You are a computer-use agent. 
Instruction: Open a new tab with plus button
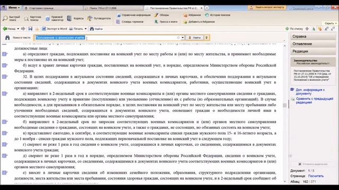pos(207,8)
